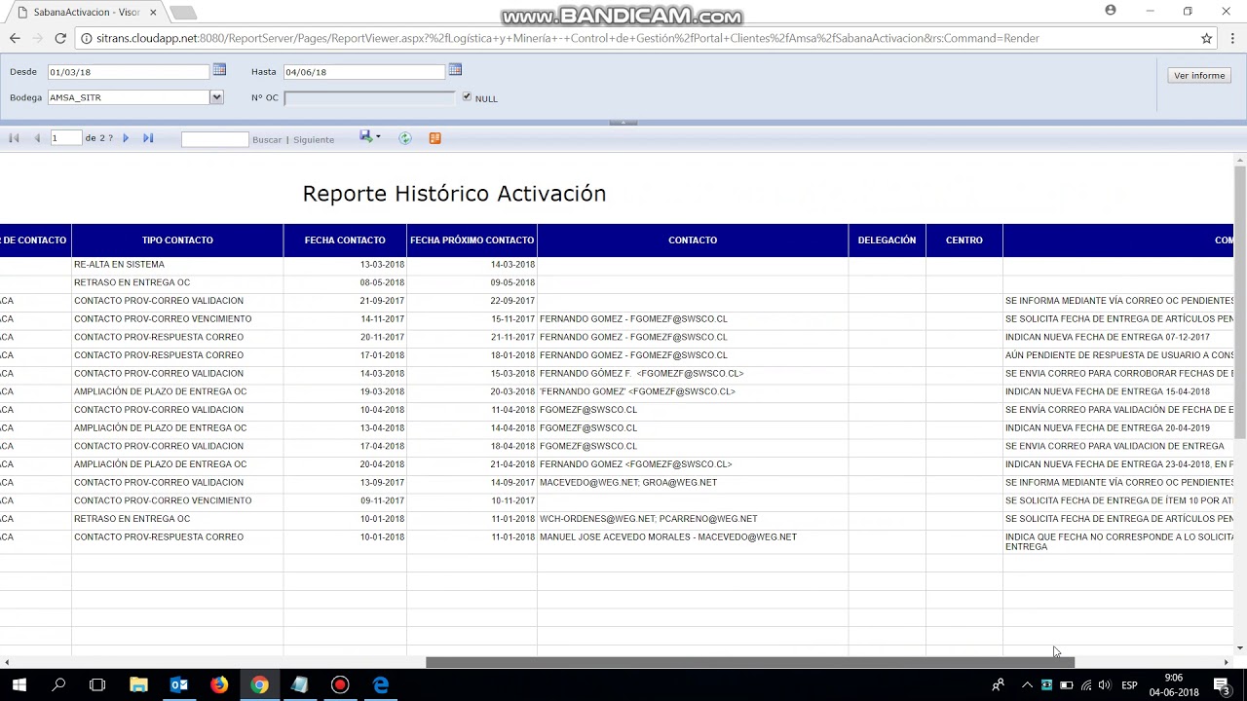Click the orange data feed export icon
The image size is (1247, 701).
point(435,138)
